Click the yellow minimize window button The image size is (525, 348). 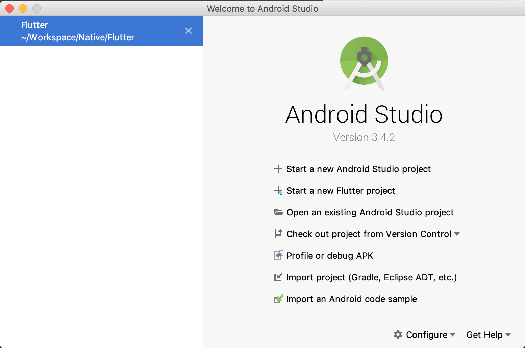(23, 8)
